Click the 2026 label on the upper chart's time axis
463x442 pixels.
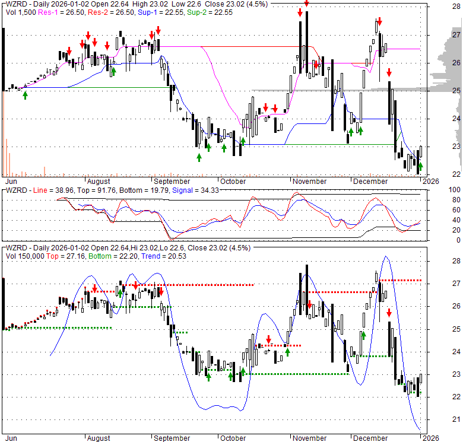click(x=431, y=182)
